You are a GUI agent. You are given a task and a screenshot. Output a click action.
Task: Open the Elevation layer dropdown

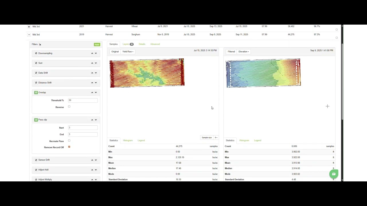coord(244,51)
